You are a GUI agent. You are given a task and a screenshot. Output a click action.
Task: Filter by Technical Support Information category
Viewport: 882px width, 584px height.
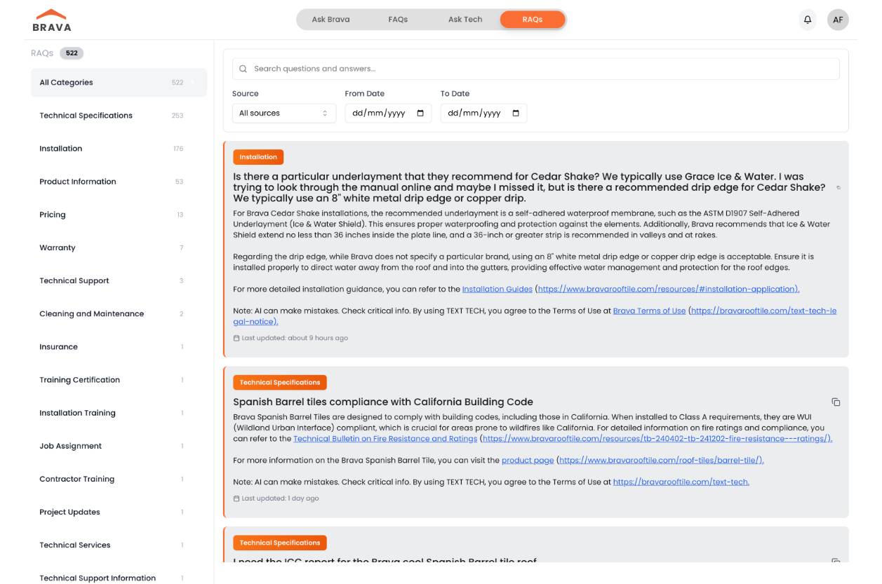(119, 578)
